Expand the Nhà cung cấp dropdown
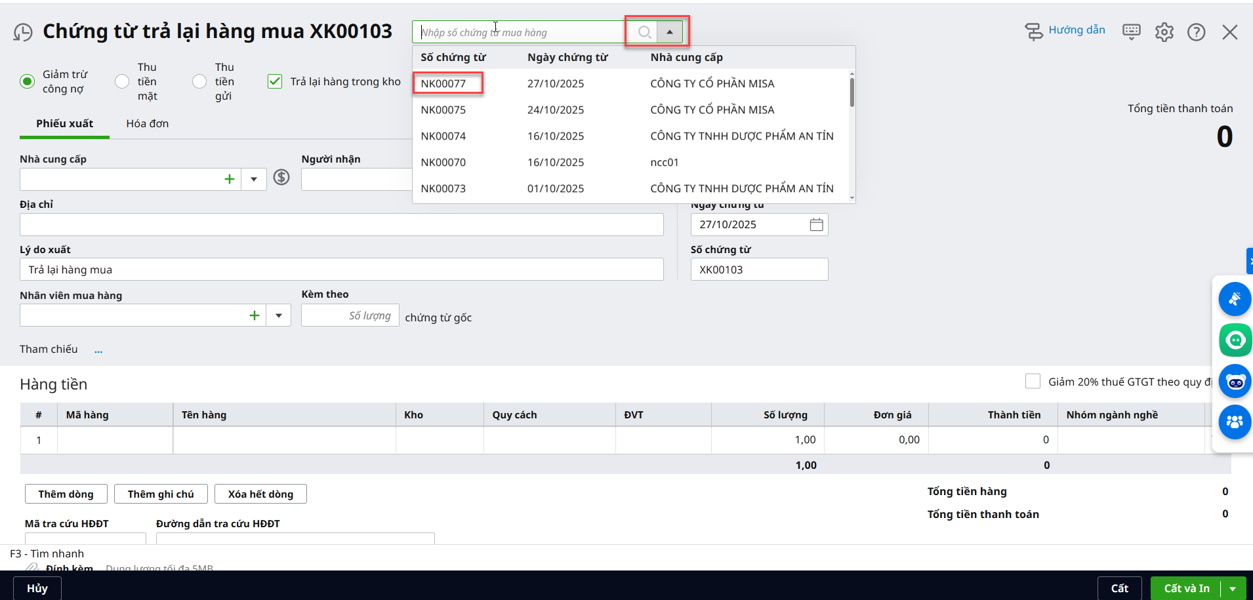The width and height of the screenshot is (1253, 600). point(254,179)
